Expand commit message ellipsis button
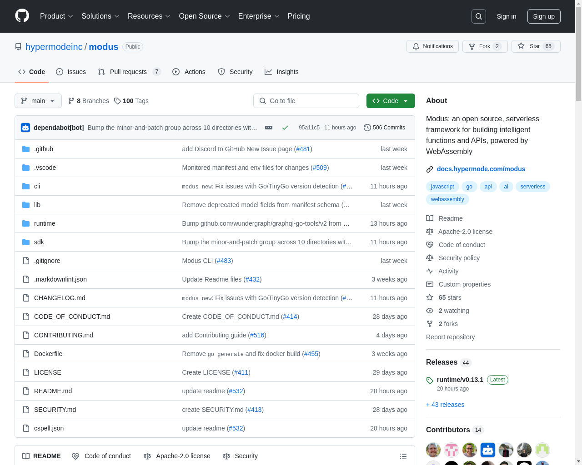 pos(269,128)
